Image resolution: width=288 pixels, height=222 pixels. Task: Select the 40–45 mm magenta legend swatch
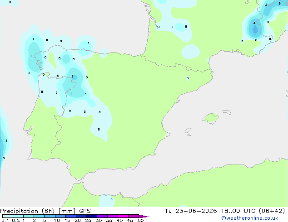click(123, 216)
